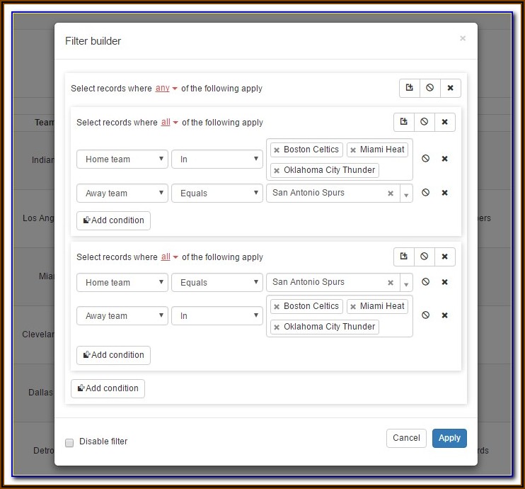Delete the second group's Away team condition

point(445,315)
